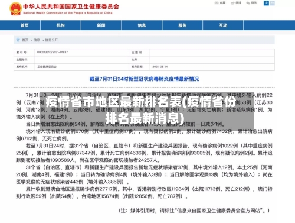This screenshot has width=295, height=223.
Task: Go to 信息公开 in the breadcrumb
Action: [x=51, y=40]
